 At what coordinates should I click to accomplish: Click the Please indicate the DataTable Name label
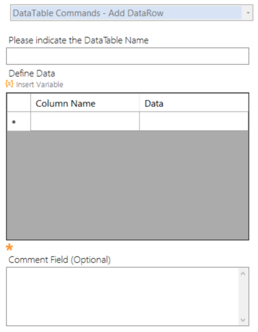78,40
